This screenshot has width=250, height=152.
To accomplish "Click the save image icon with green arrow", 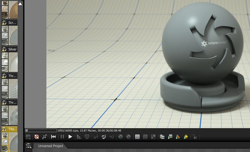I will click(x=170, y=137).
